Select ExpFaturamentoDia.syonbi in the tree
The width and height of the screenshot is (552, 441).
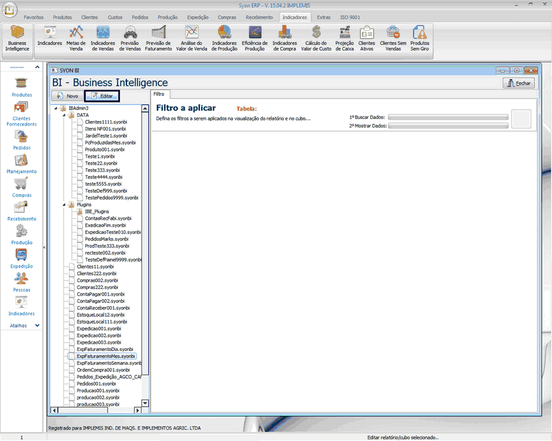pos(105,349)
